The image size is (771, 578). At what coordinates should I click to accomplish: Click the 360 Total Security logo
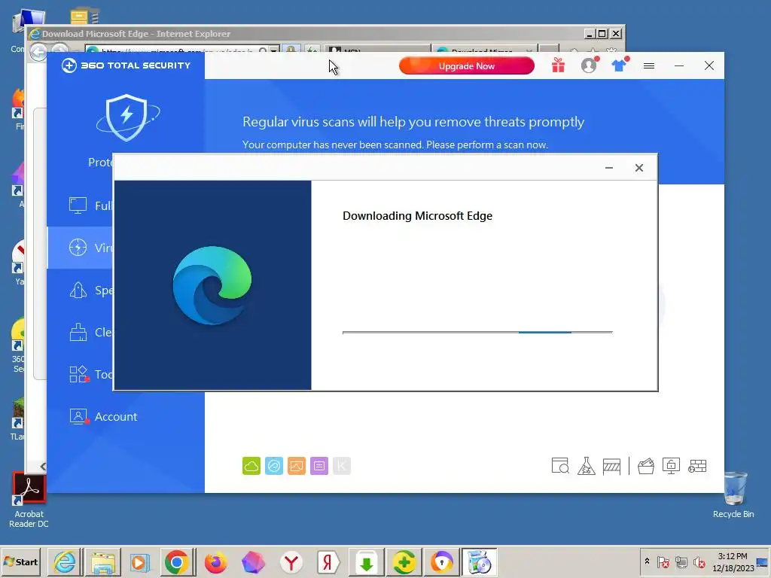pos(126,65)
